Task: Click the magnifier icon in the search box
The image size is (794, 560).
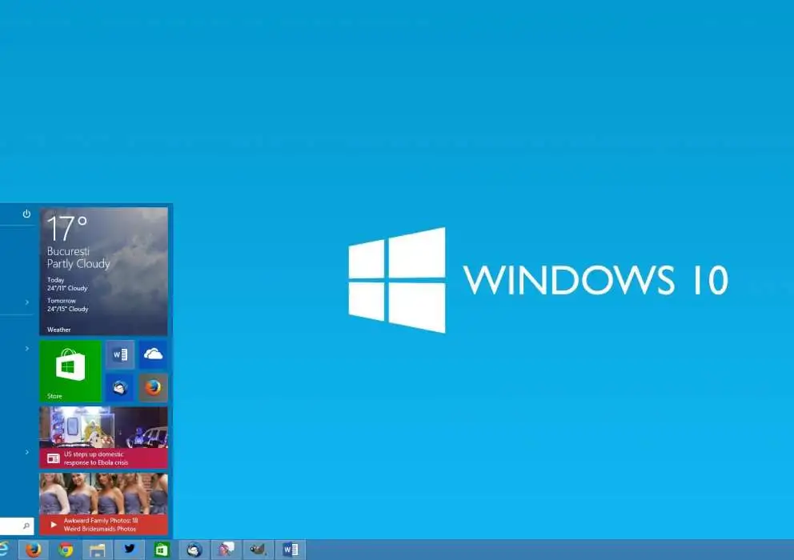Action: [26, 526]
